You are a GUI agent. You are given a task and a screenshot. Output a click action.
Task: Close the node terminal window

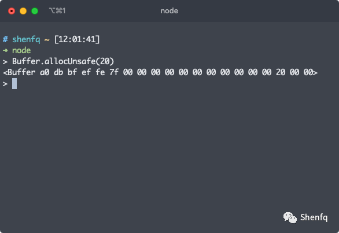(12, 11)
